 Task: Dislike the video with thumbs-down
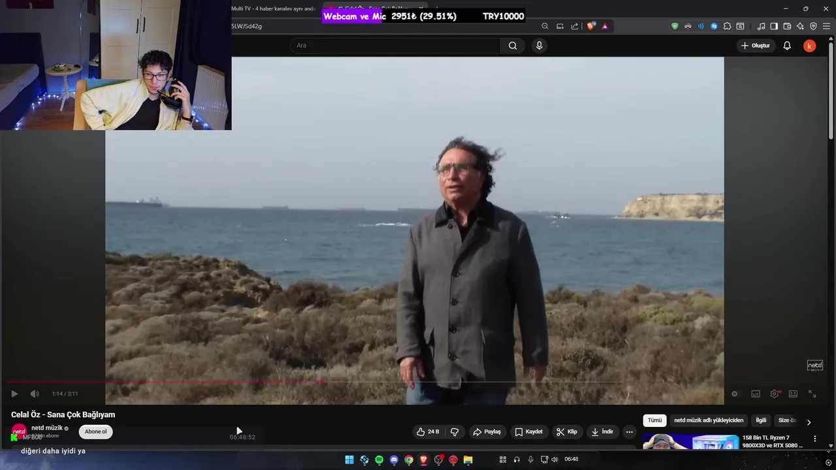[x=455, y=431]
